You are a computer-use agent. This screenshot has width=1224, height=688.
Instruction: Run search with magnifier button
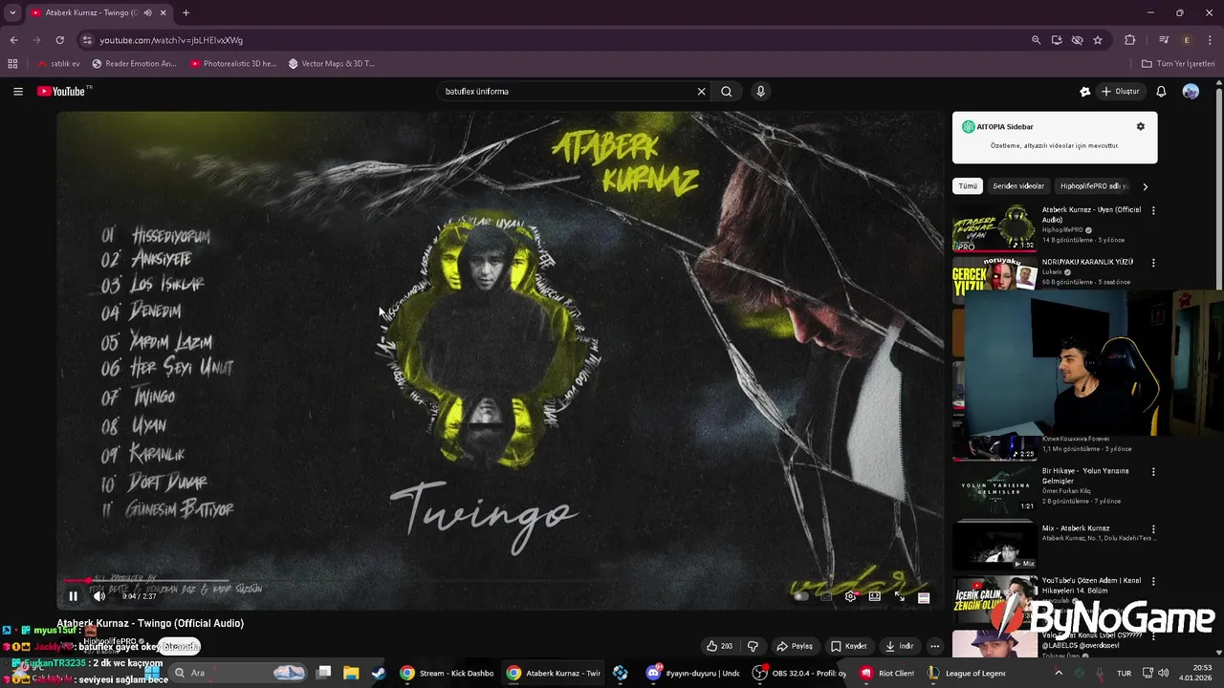pos(727,92)
